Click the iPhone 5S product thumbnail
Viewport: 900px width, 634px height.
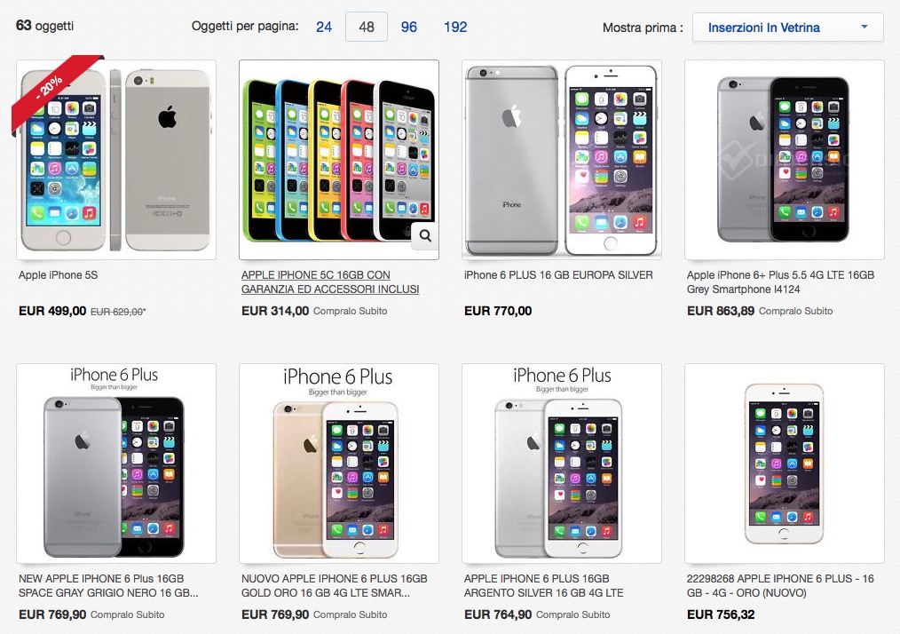click(116, 160)
